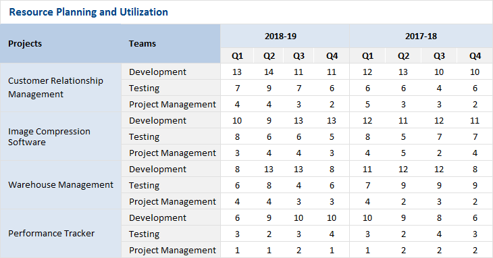The height and width of the screenshot is (258, 493).
Task: Click the Resource Planning and Utilization title
Action: [x=88, y=12]
